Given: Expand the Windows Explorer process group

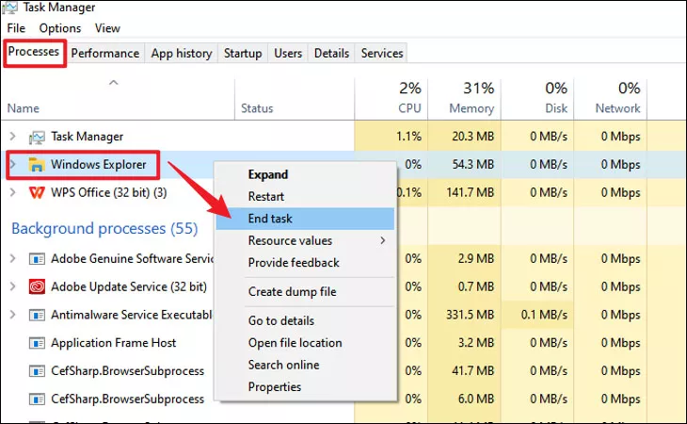Looking at the screenshot, I should coord(13,165).
